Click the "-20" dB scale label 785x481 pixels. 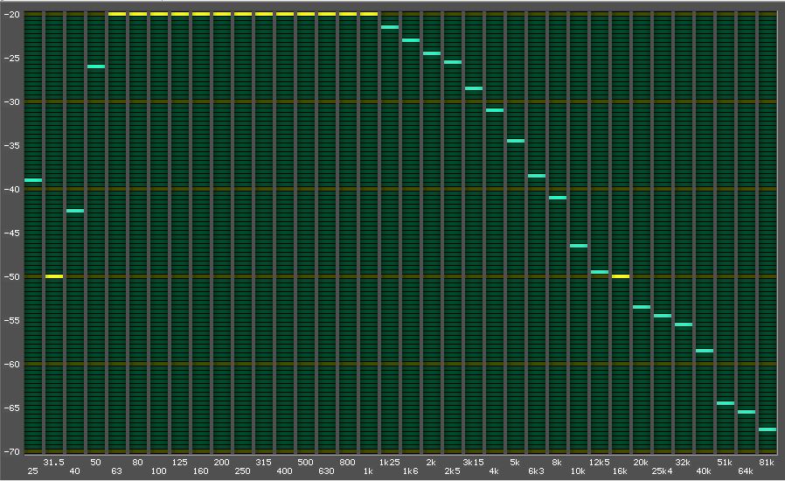coord(11,15)
